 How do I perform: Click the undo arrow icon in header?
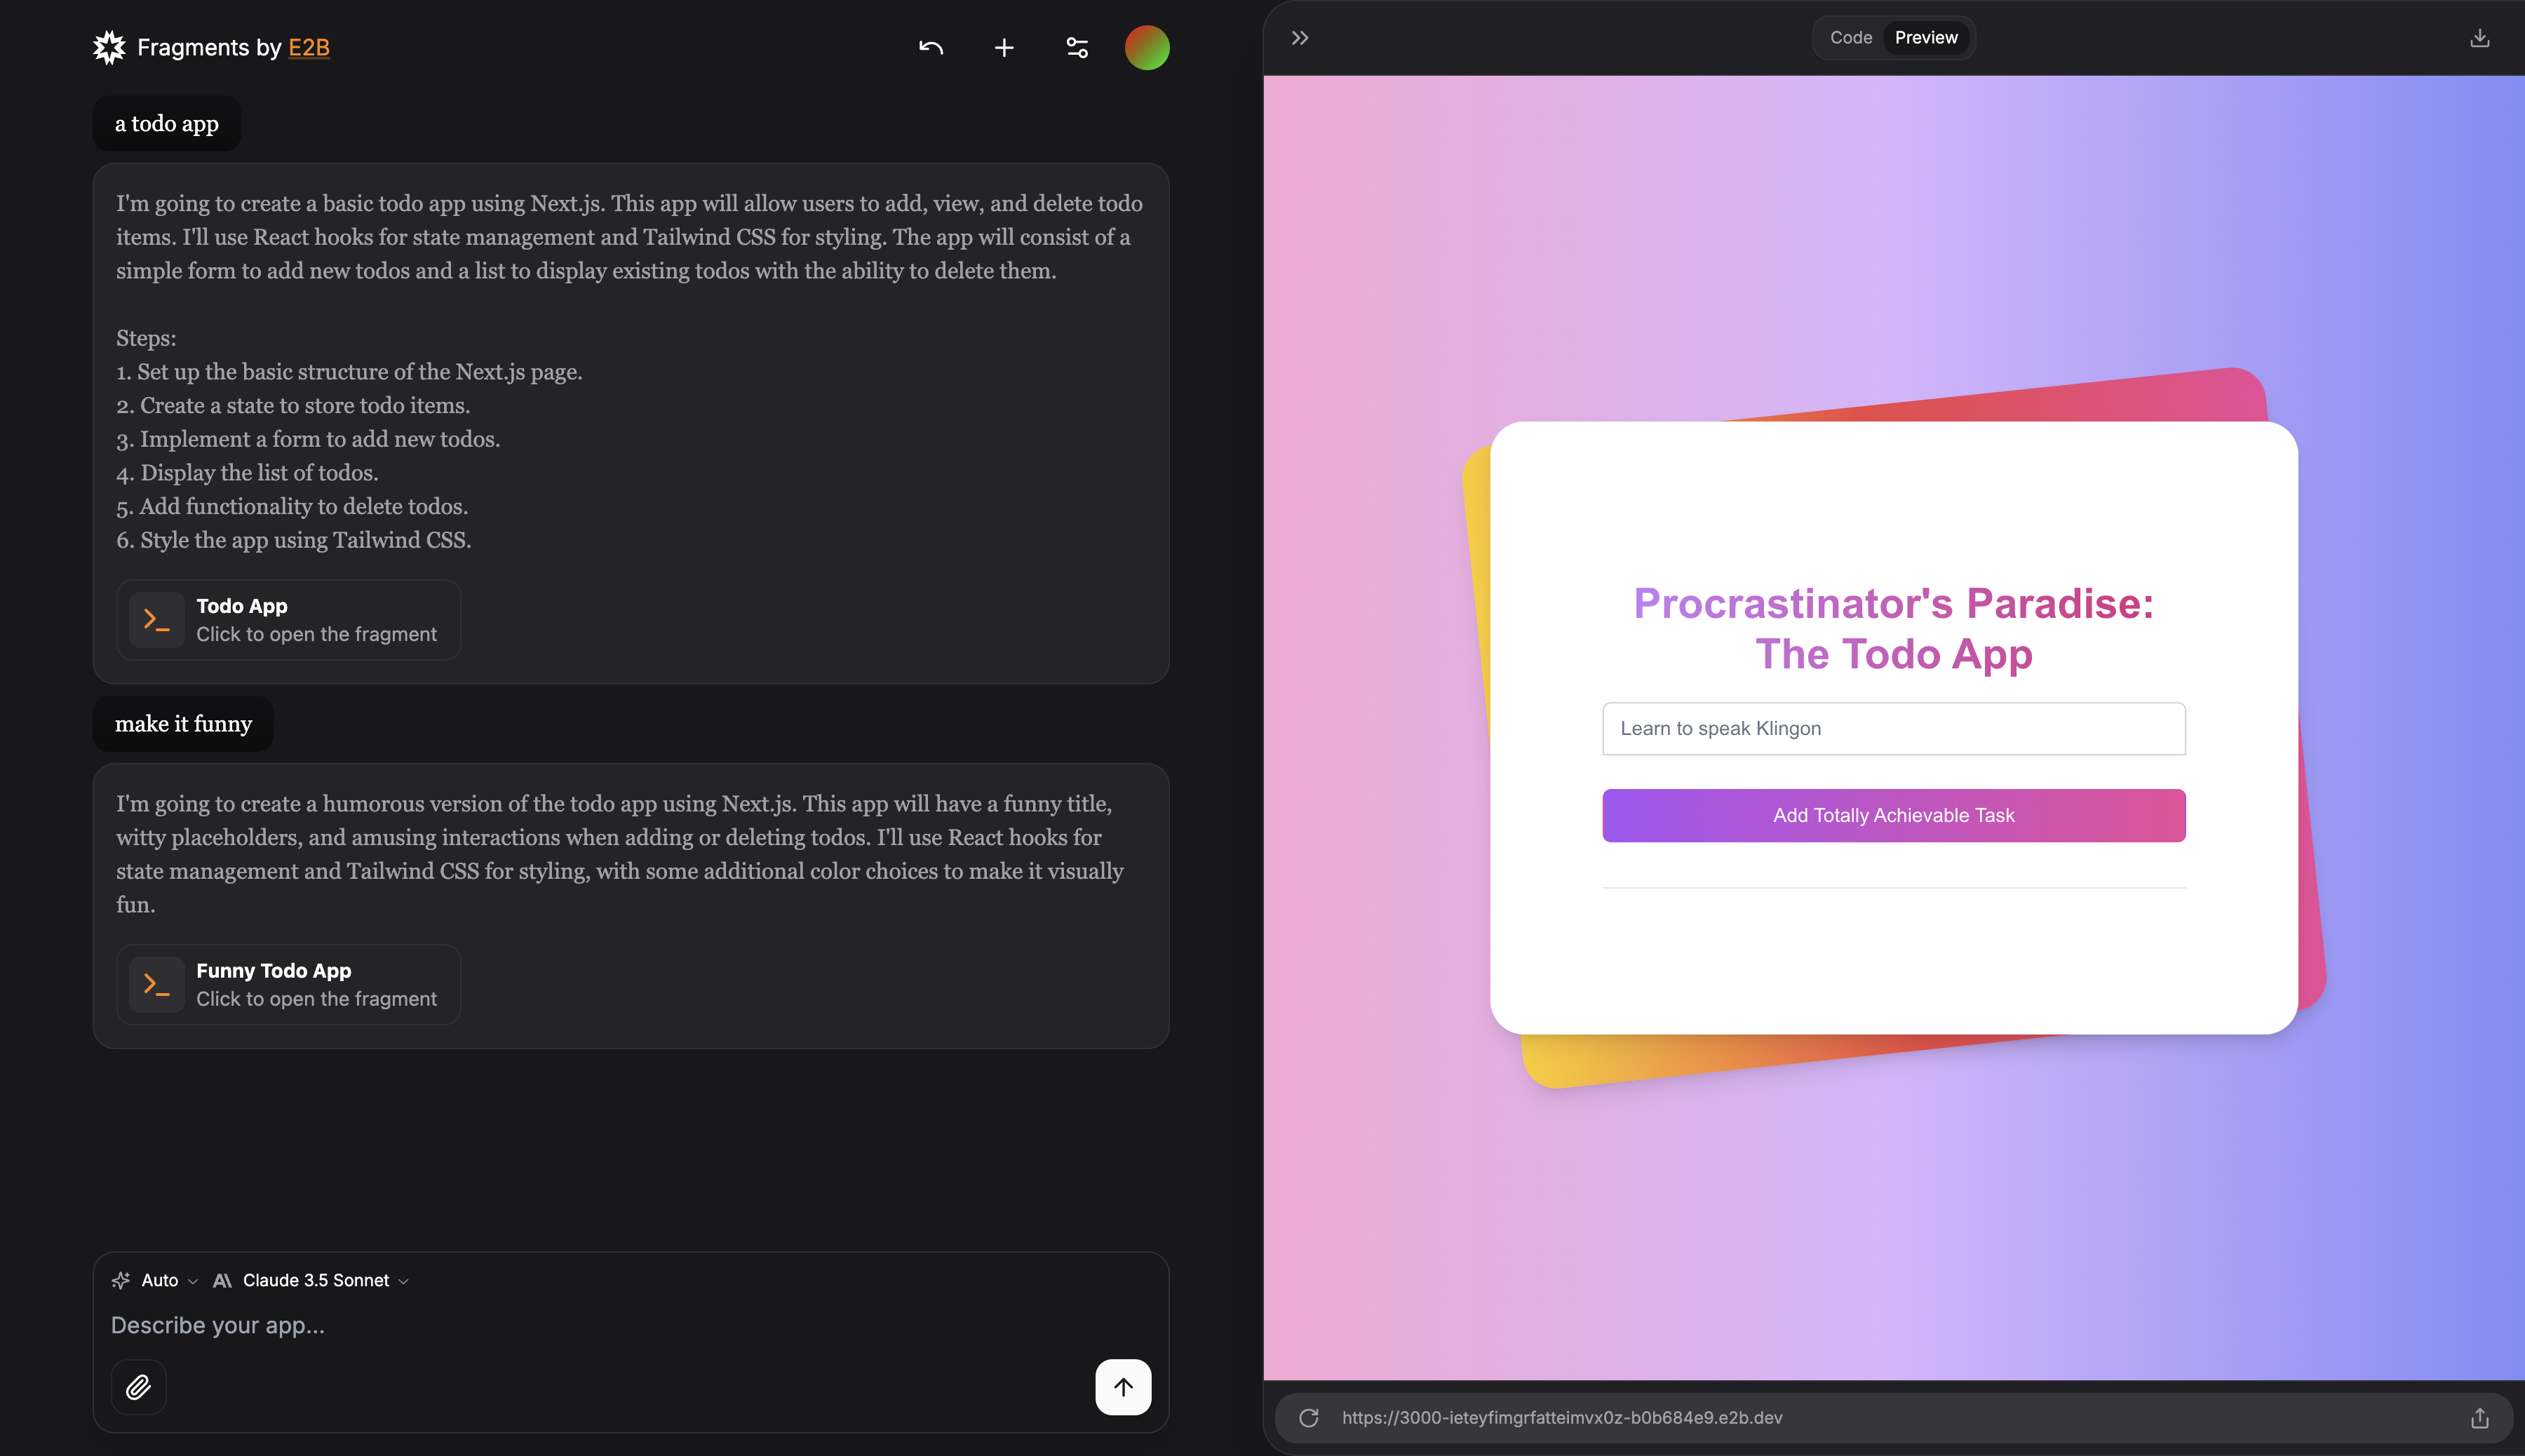click(x=931, y=47)
